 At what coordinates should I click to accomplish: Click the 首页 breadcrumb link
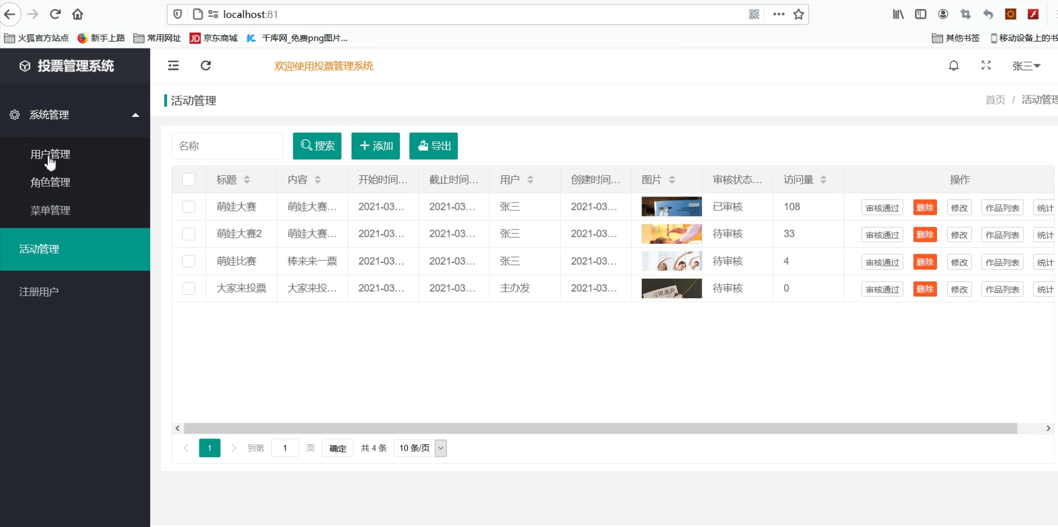[995, 100]
